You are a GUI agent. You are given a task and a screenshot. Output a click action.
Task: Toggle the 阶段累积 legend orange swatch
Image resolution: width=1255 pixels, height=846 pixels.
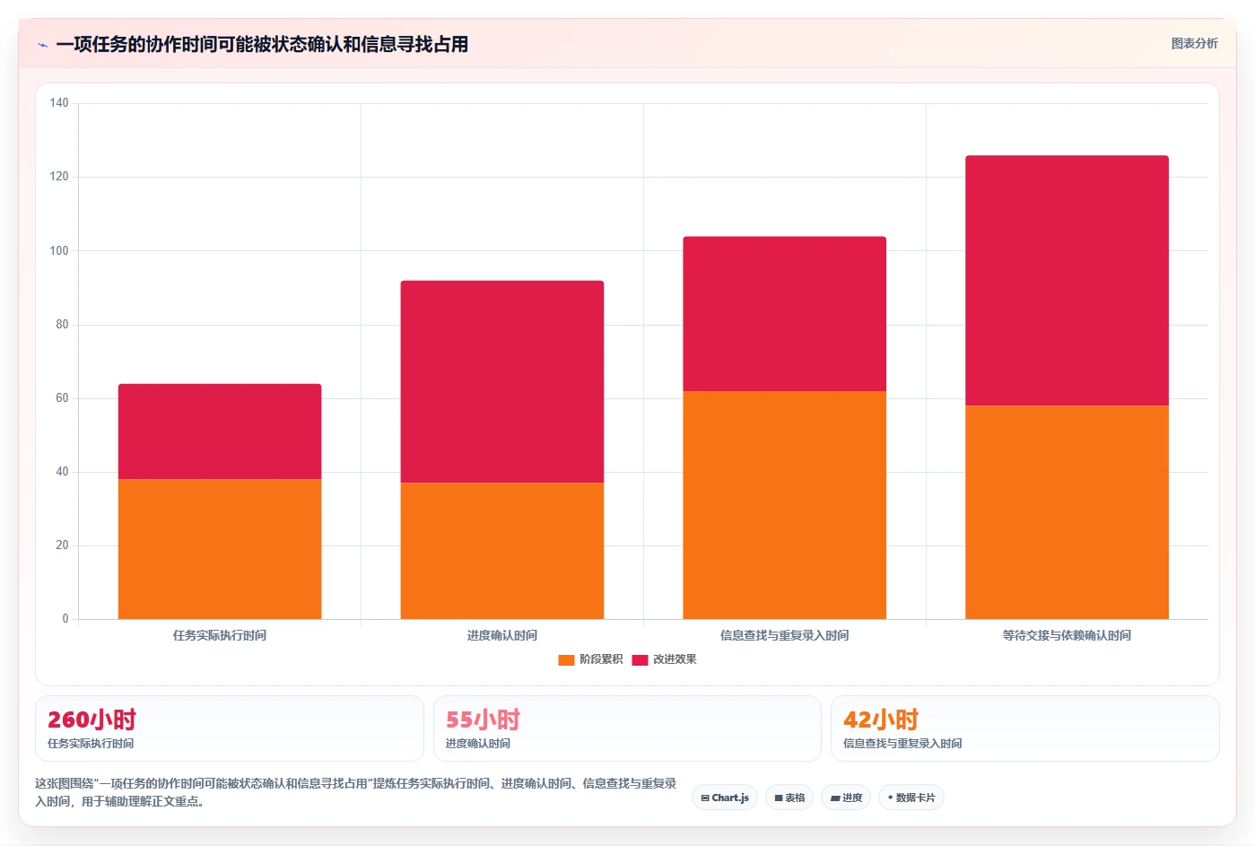pos(566,660)
